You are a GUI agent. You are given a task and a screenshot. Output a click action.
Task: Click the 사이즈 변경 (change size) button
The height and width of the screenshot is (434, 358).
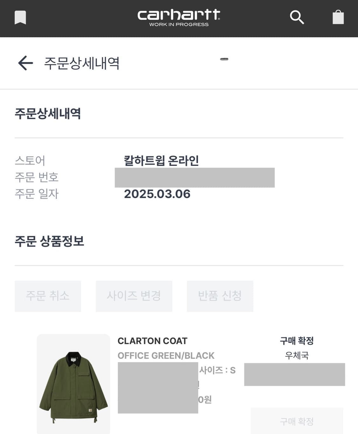click(x=134, y=296)
